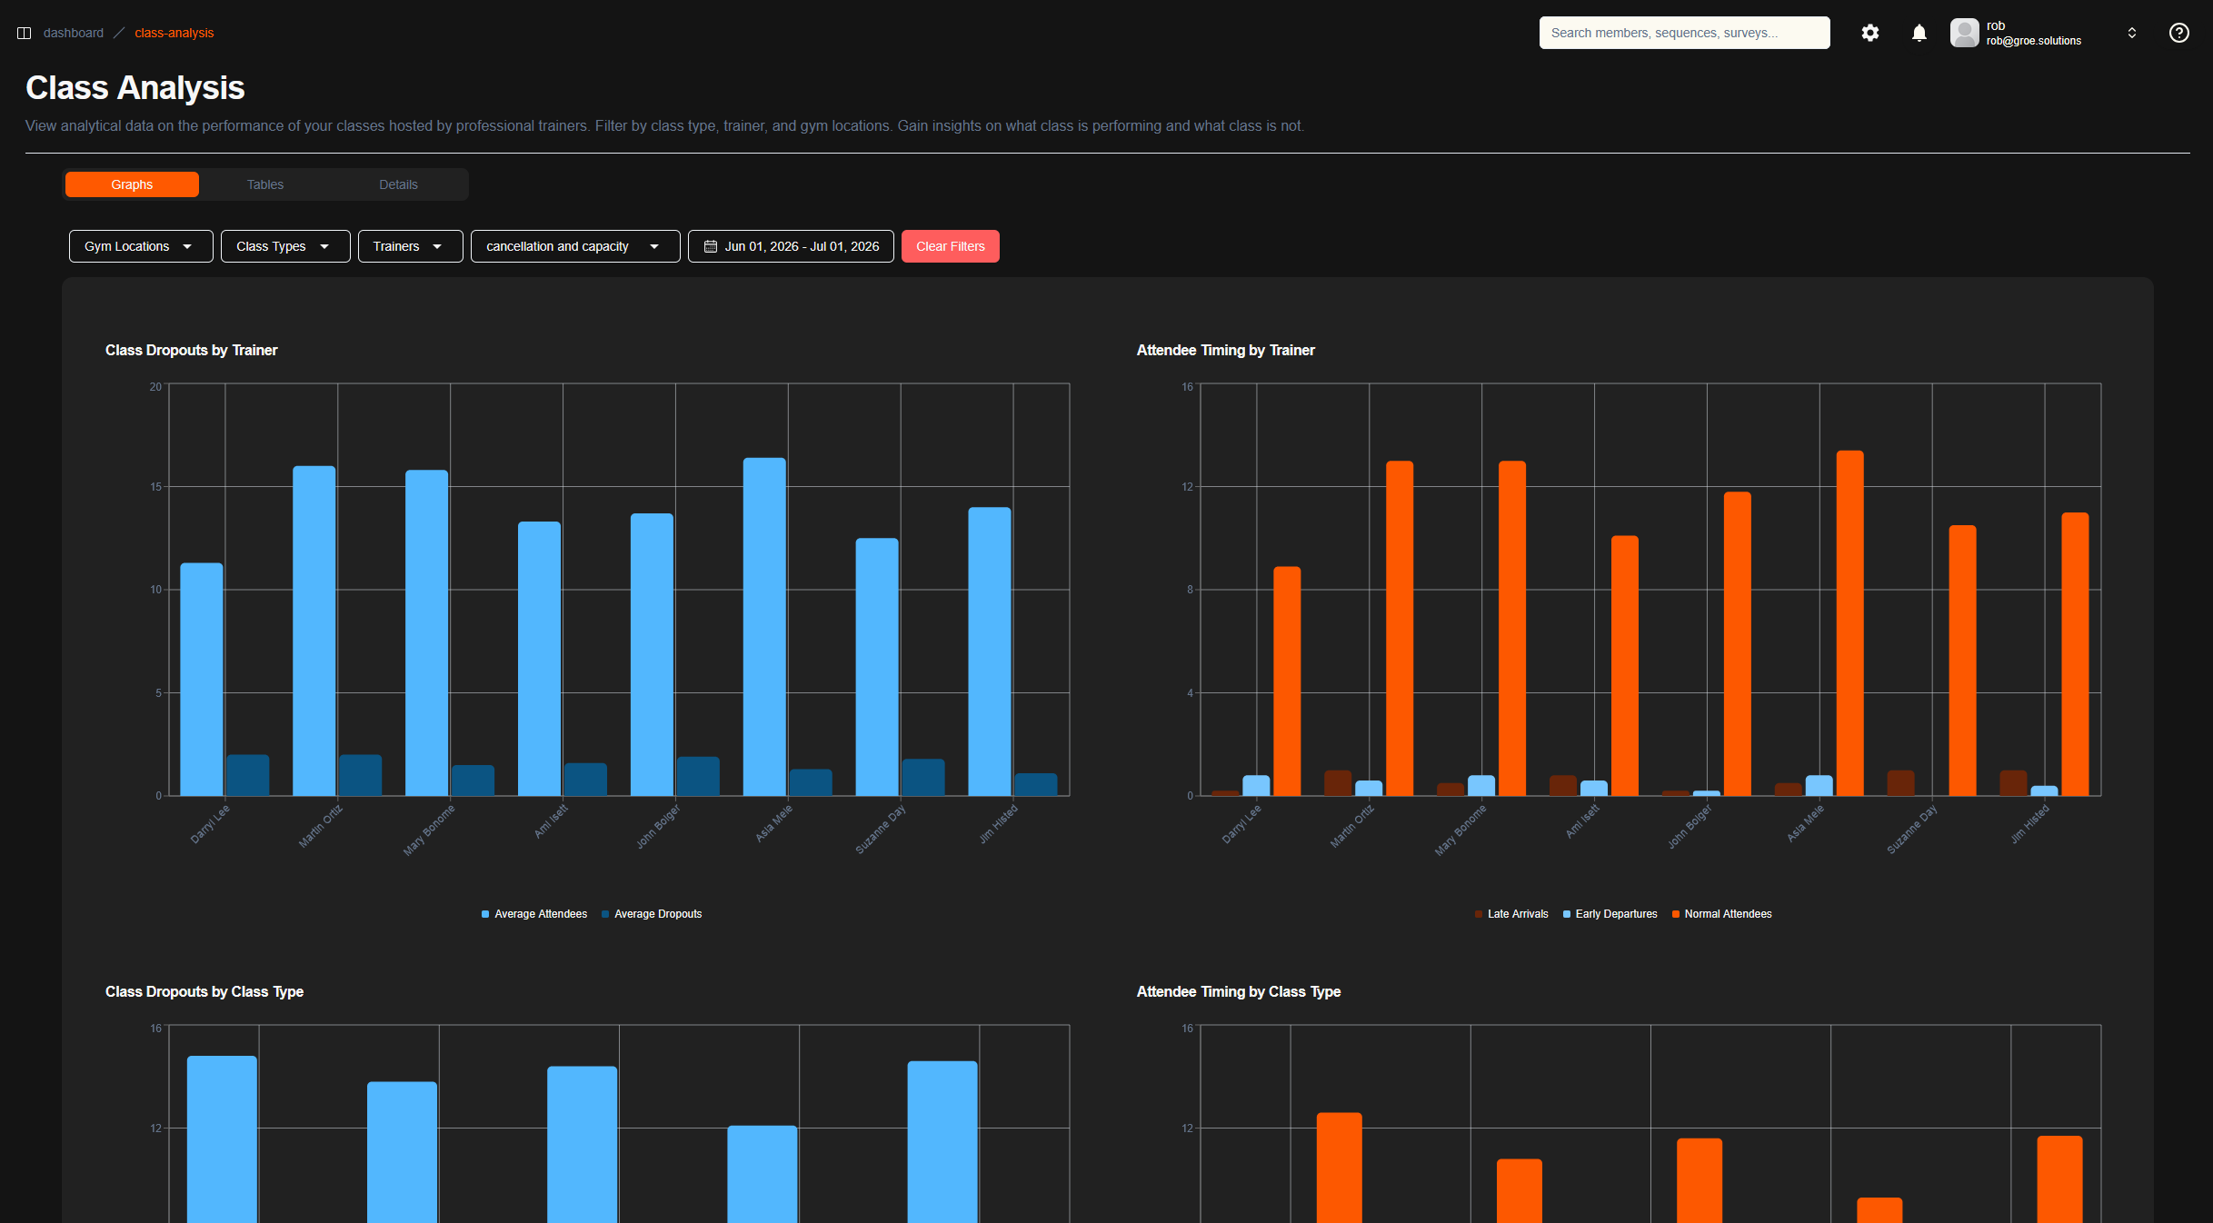The height and width of the screenshot is (1223, 2213).
Task: Click Jim Histed's normal attendees orange bar
Action: 2076,654
